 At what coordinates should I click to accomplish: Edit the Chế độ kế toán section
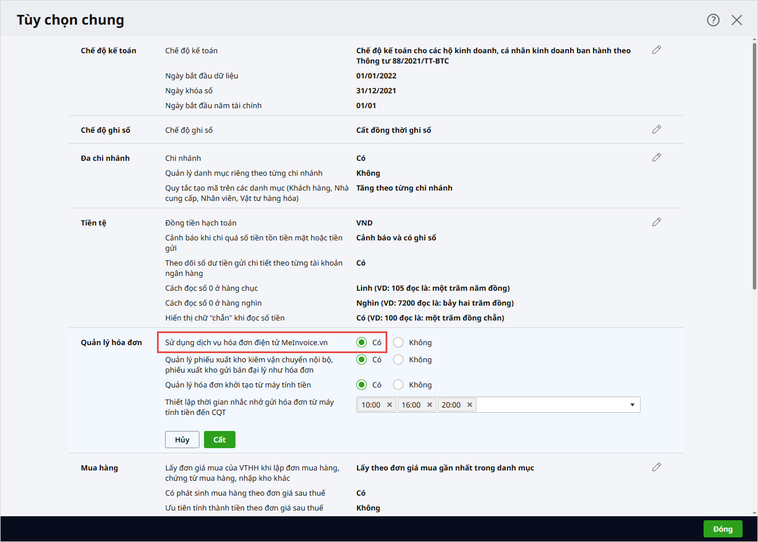click(657, 50)
